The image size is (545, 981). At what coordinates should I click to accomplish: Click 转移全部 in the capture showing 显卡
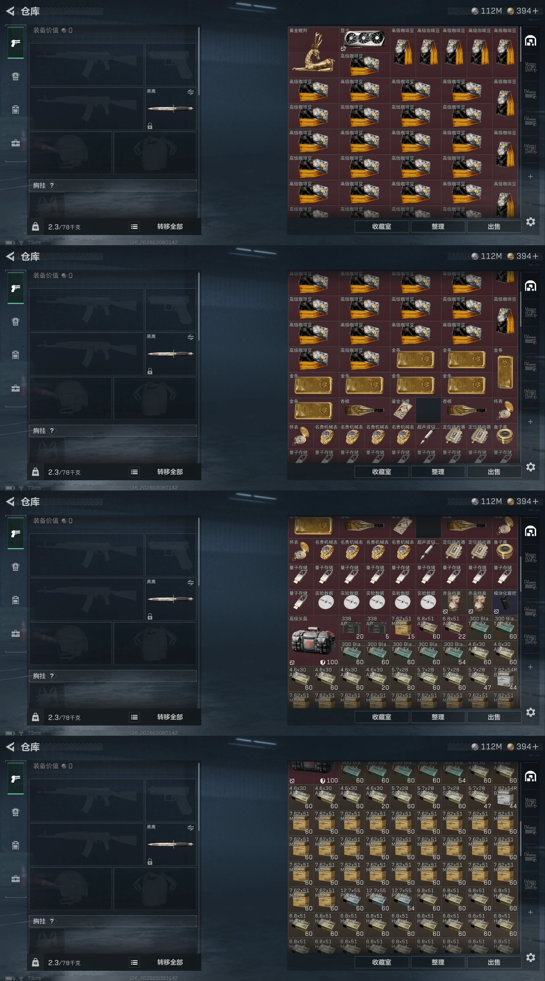tap(170, 227)
